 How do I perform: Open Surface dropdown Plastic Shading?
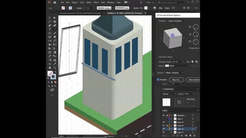pyautogui.click(x=175, y=73)
